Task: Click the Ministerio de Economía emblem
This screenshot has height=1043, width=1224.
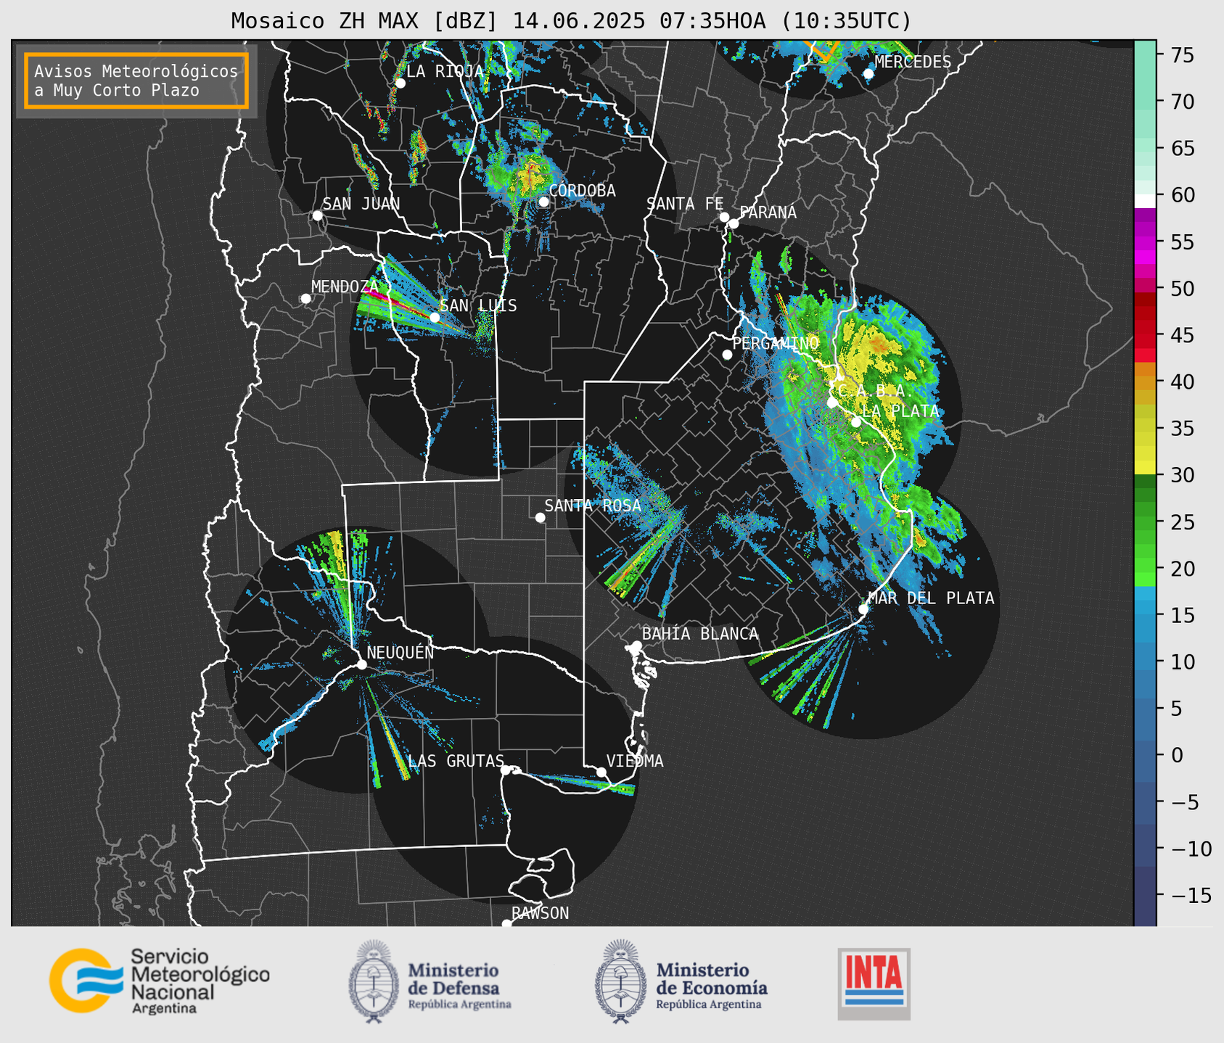Action: point(620,981)
